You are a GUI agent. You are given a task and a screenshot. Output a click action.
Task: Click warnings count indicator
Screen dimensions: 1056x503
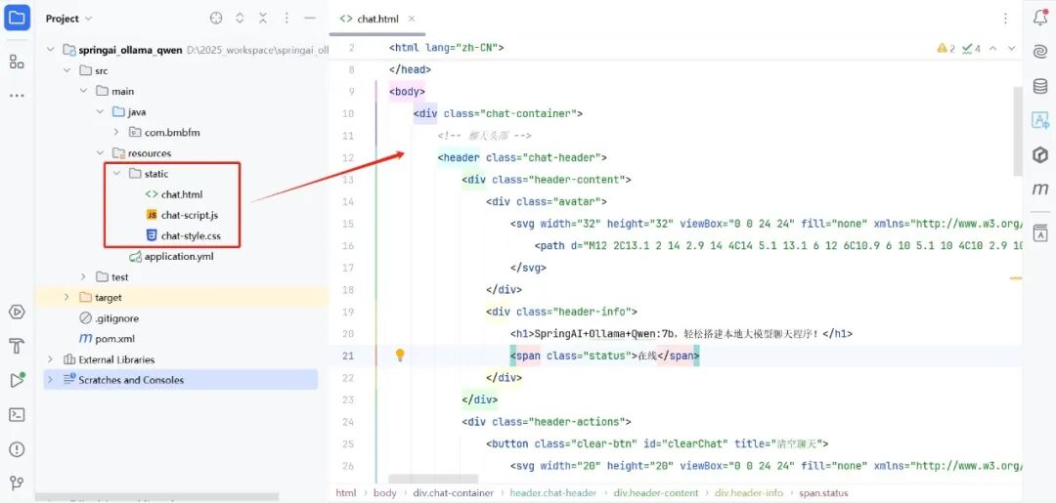click(x=946, y=49)
